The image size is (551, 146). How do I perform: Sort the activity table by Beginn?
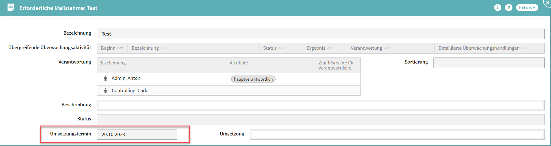(112, 48)
